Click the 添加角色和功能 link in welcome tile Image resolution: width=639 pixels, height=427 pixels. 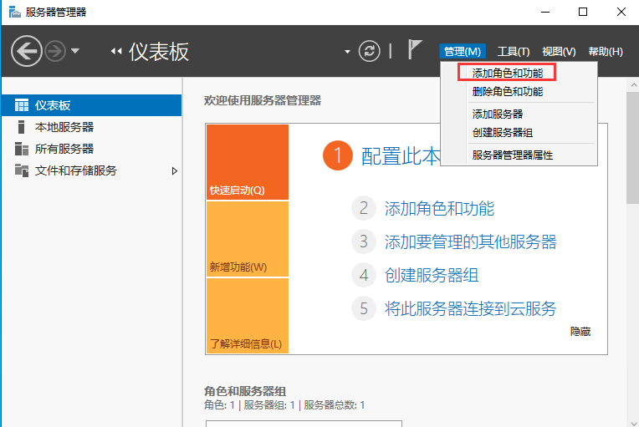[x=439, y=208]
